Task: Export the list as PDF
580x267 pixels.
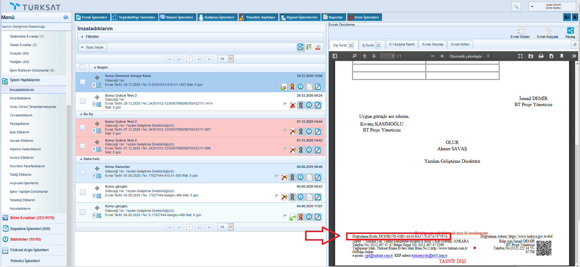Action: coord(318,47)
